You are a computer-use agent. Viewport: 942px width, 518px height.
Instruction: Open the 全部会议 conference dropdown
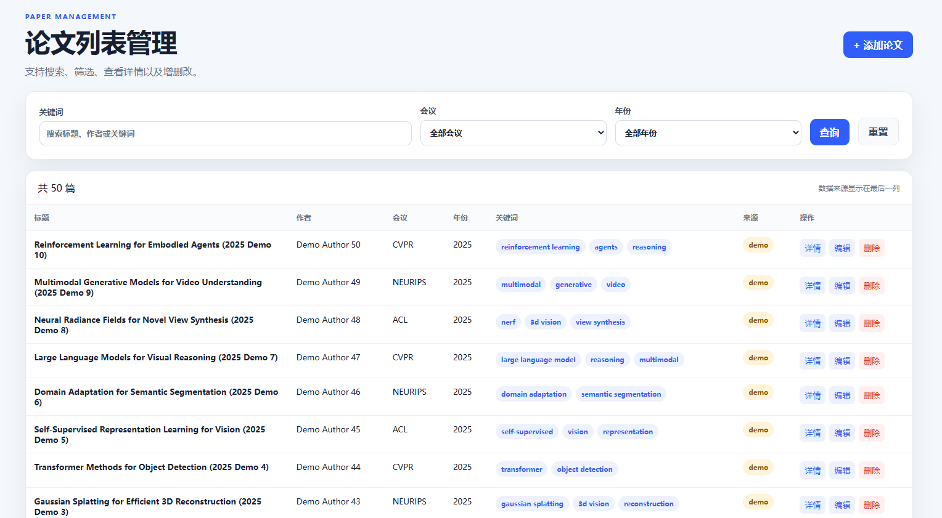click(x=513, y=133)
